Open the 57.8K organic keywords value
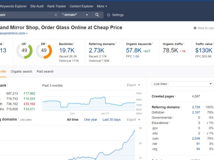214x160 pixels. [x=134, y=51]
